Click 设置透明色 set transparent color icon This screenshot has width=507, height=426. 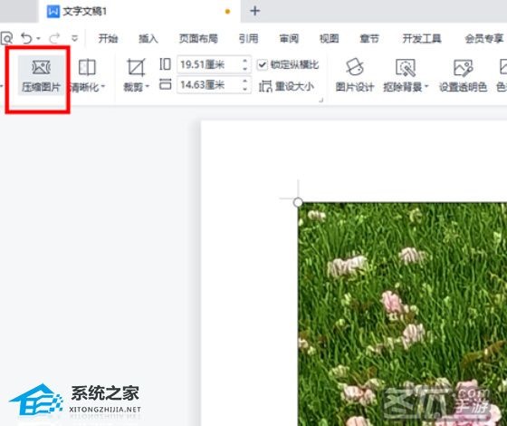click(x=463, y=68)
